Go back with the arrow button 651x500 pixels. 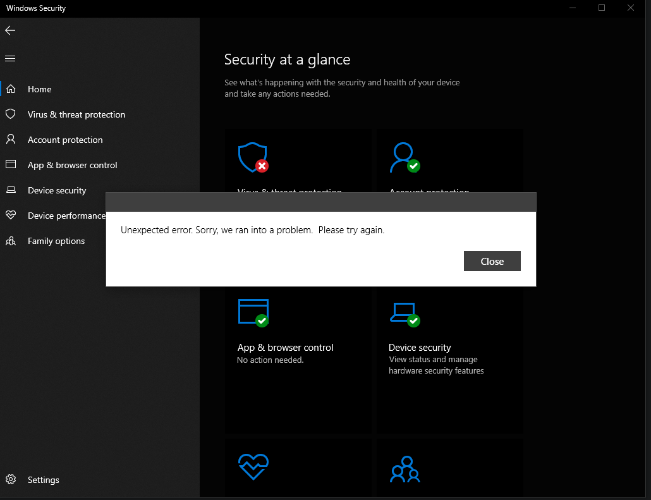[x=10, y=30]
